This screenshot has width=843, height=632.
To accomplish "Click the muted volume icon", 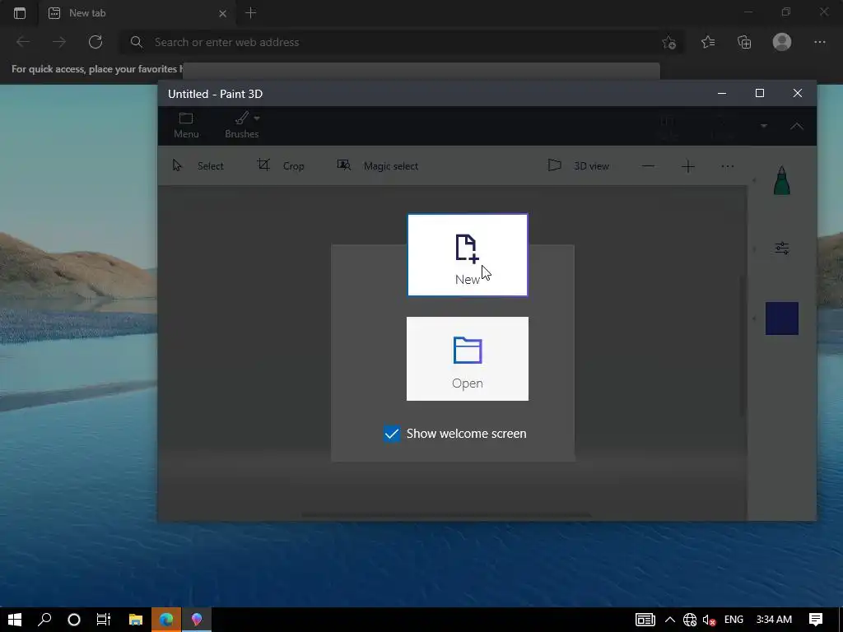I will point(709,620).
